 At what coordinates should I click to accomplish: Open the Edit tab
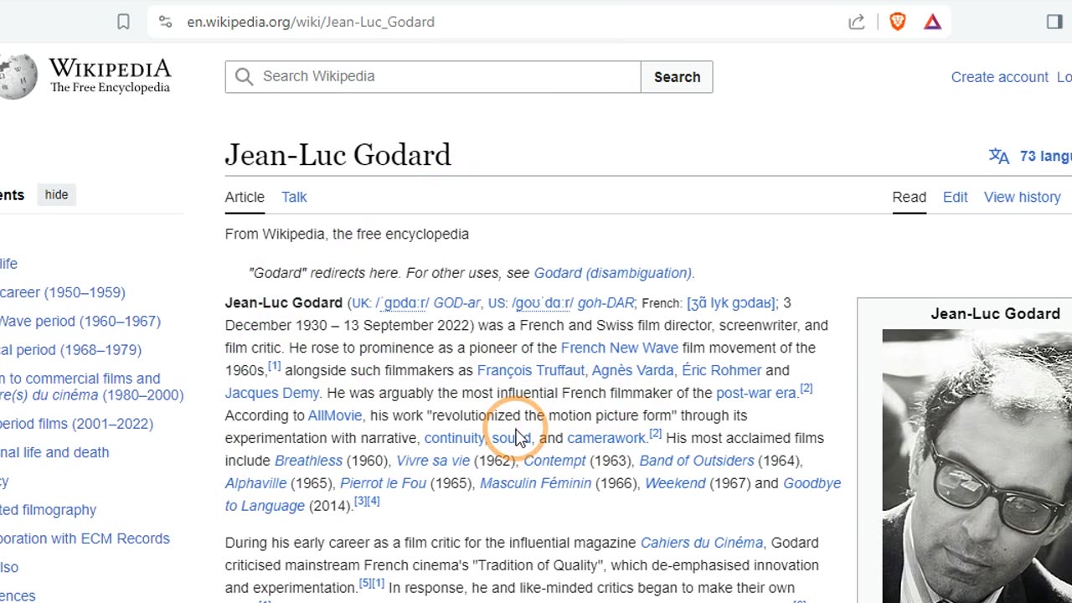(955, 197)
